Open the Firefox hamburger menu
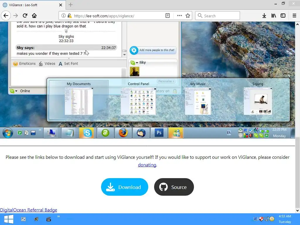The height and width of the screenshot is (225, 300). (x=294, y=16)
